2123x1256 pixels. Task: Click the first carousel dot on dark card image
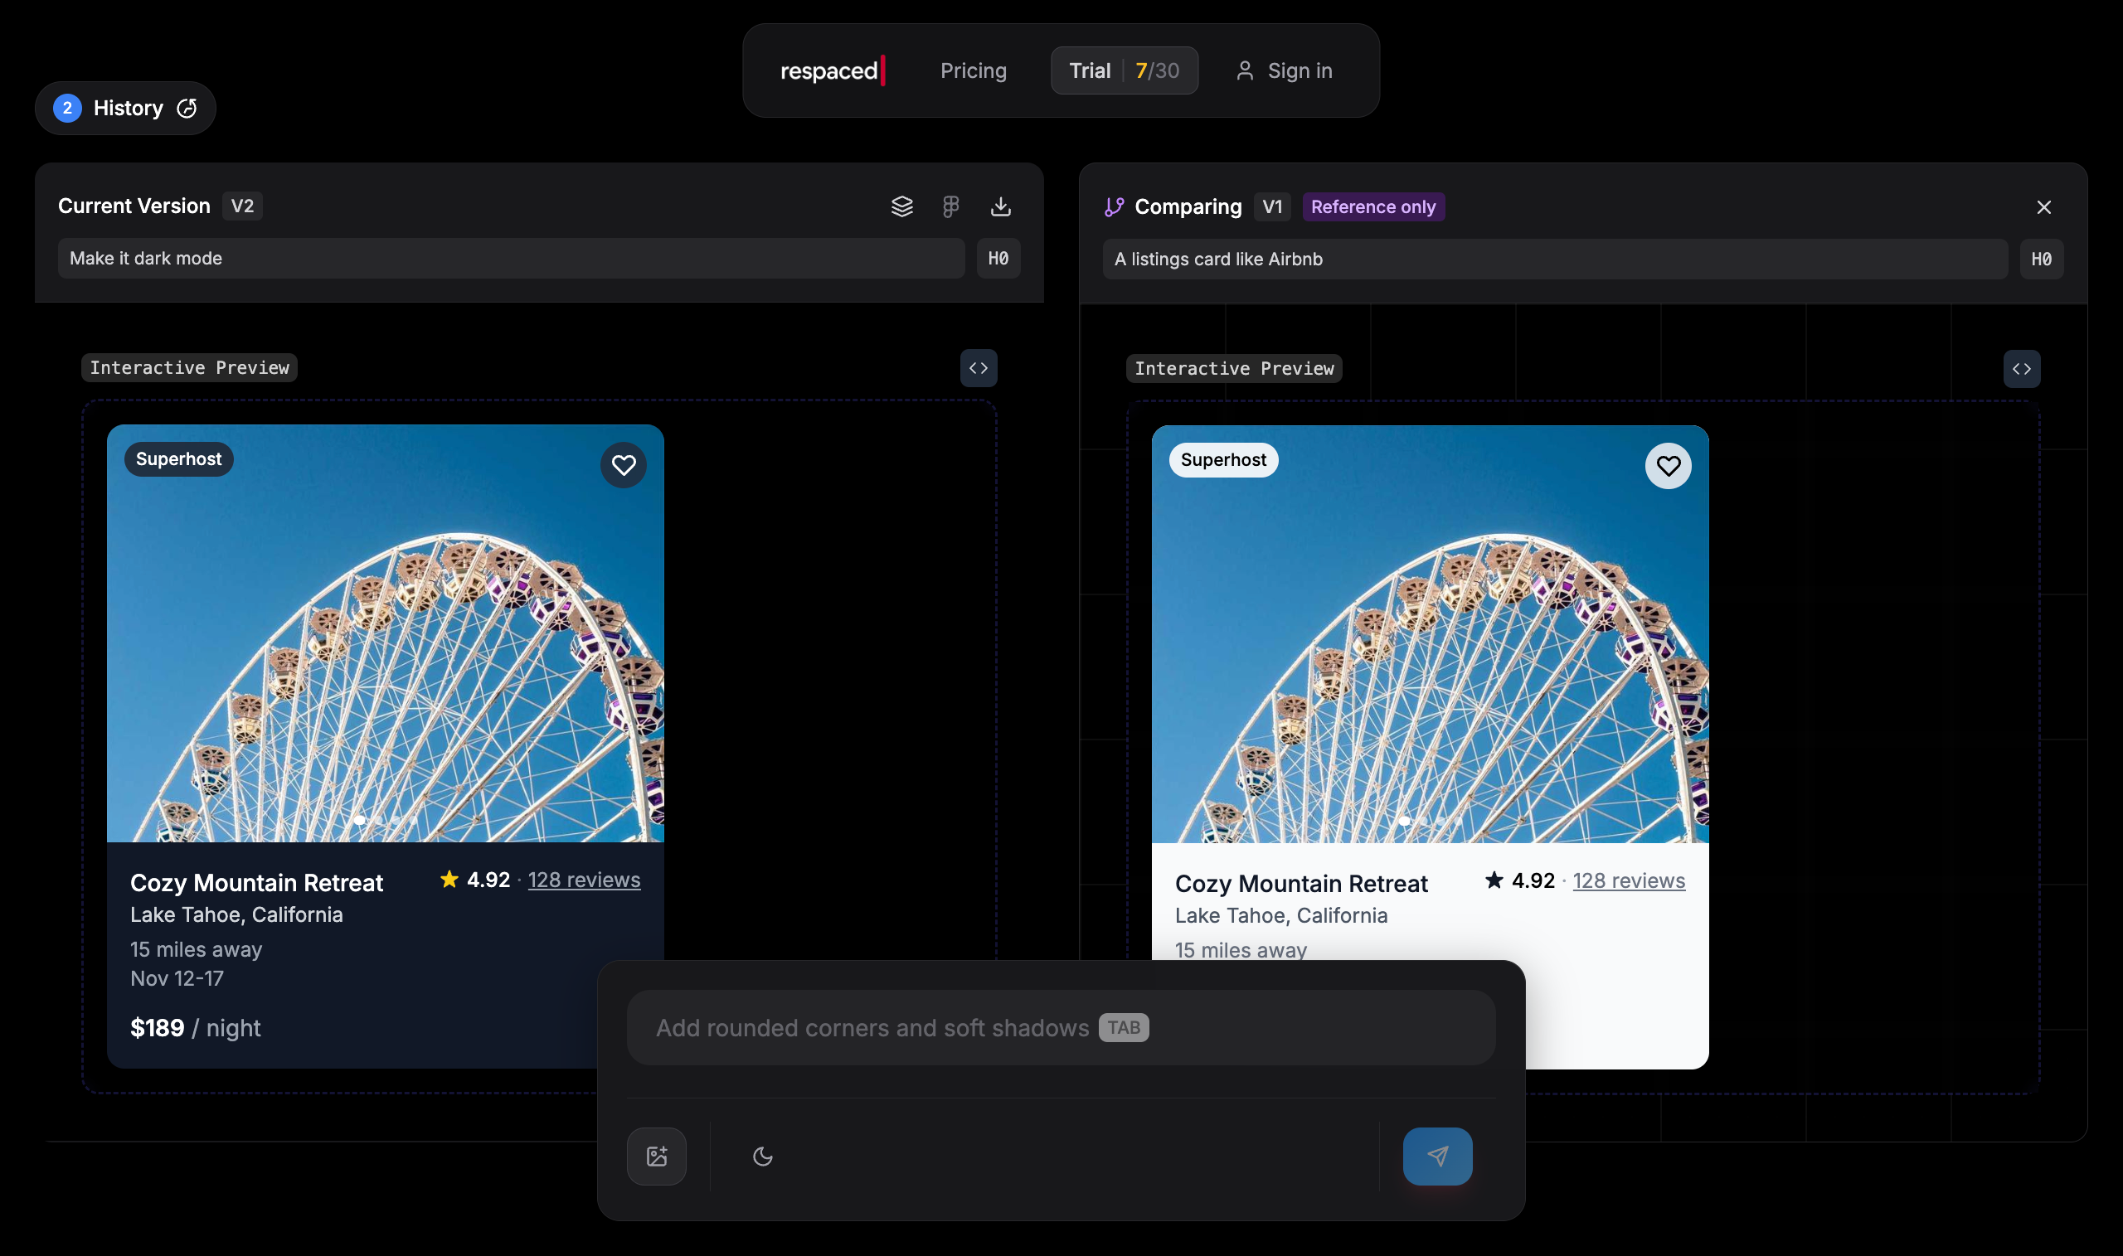tap(360, 820)
